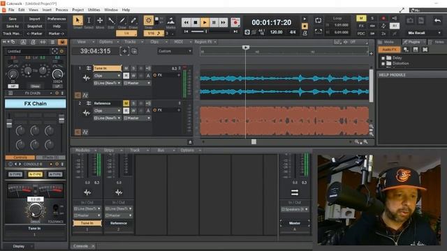Arm the transport Record button
The width and height of the screenshot is (447, 251).
[235, 22]
